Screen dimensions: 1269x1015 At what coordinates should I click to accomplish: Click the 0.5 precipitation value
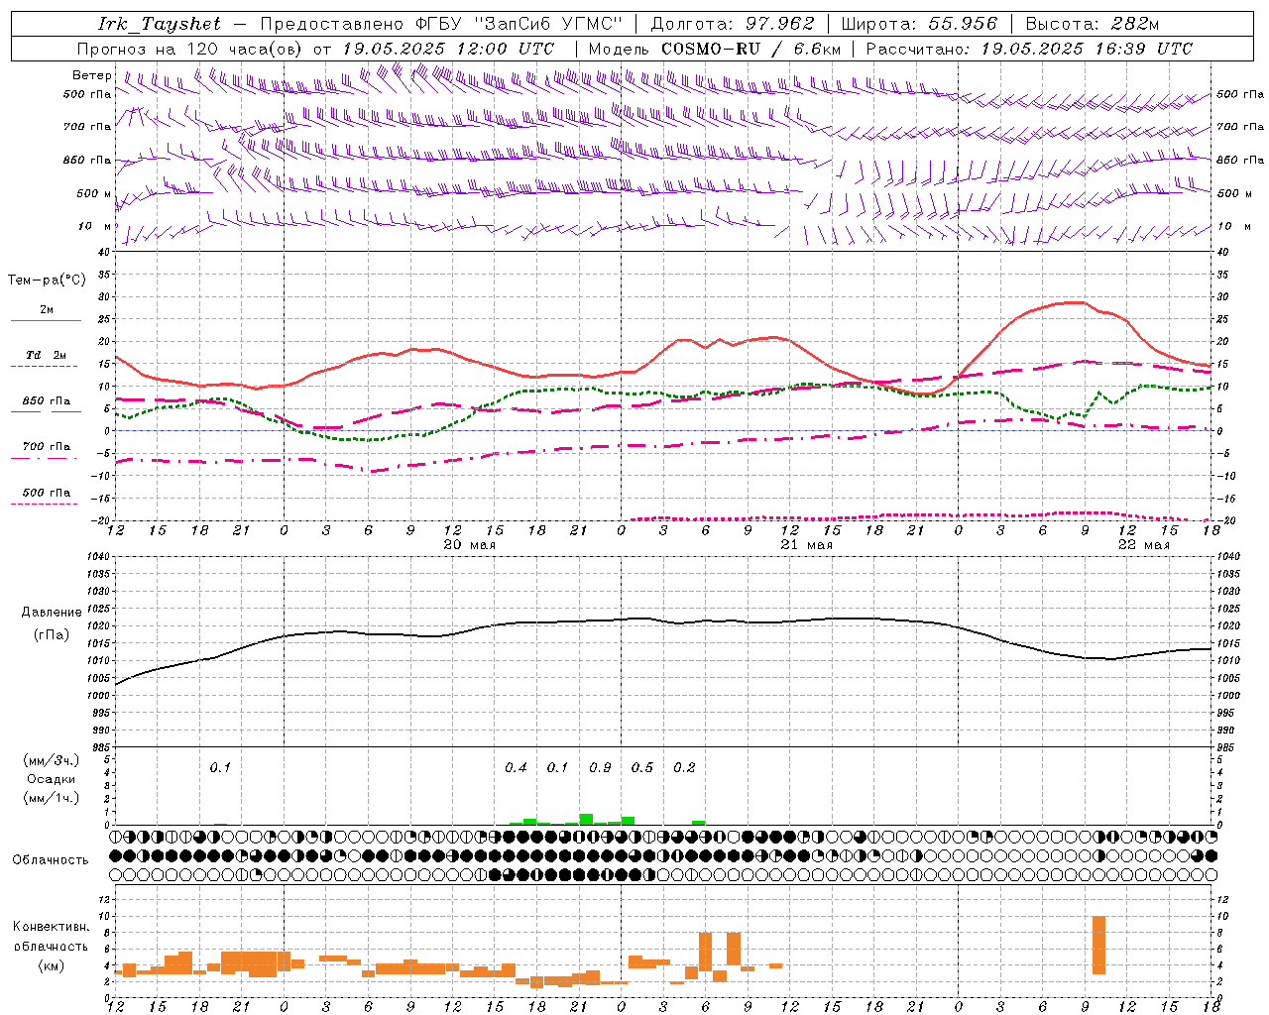pos(642,767)
